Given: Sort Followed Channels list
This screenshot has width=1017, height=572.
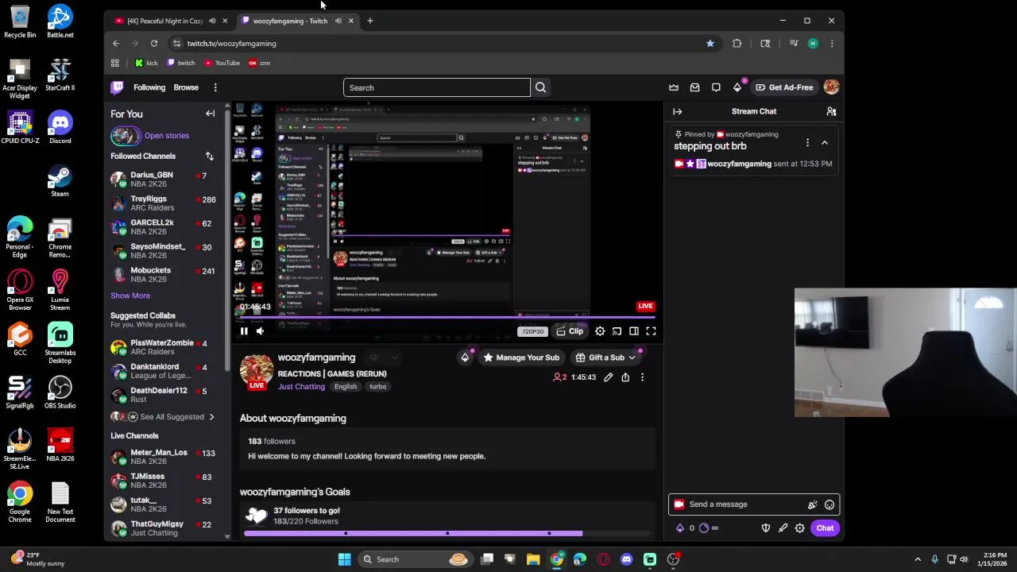Looking at the screenshot, I should pos(209,157).
